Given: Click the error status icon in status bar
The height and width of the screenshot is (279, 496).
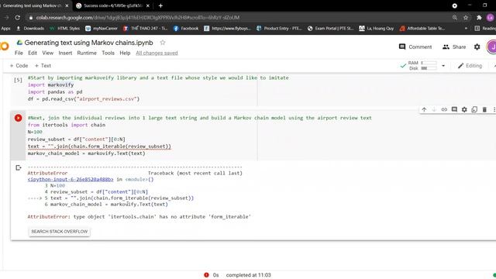Looking at the screenshot, I should (206, 275).
